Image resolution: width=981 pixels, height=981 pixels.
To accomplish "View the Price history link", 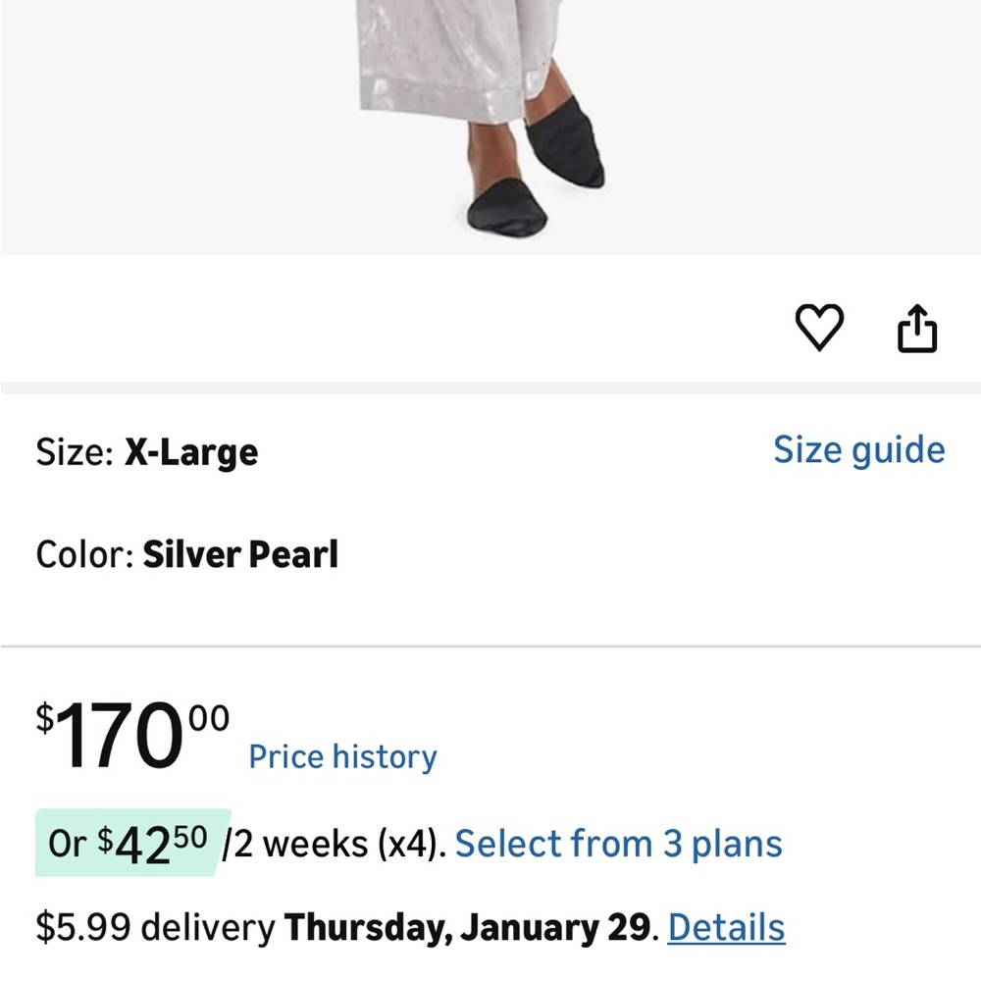I will click(342, 756).
